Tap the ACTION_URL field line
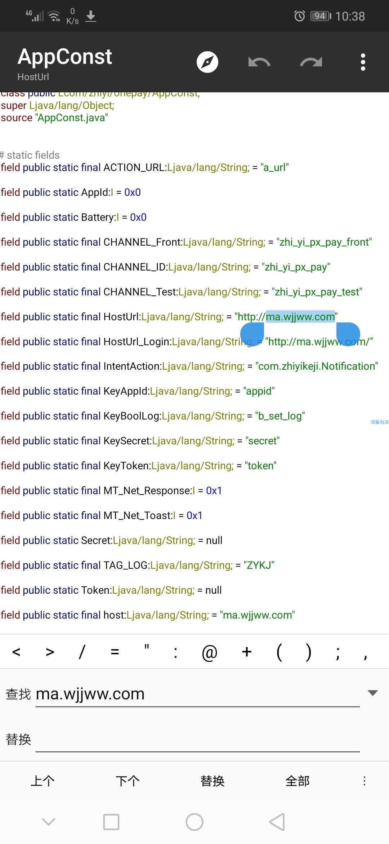This screenshot has width=389, height=844. [144, 167]
